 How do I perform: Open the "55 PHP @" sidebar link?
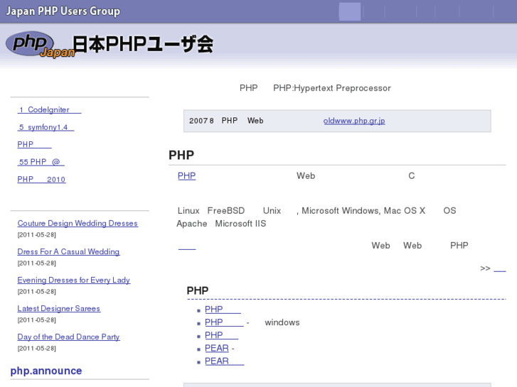tap(41, 162)
